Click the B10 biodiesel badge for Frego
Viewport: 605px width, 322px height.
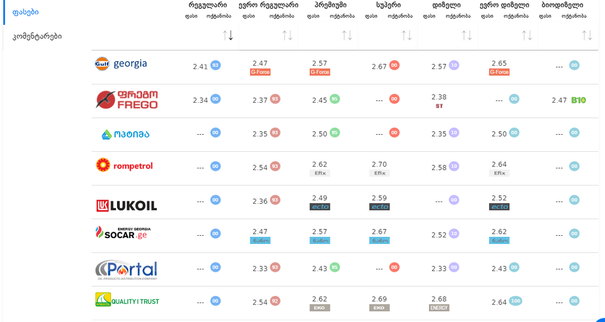(578, 100)
